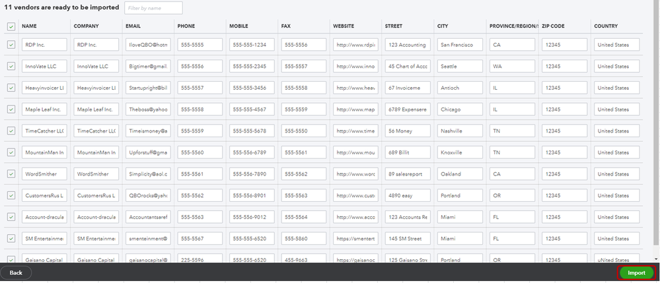Edit IloveQBO email field
The height and width of the screenshot is (283, 660).
tap(148, 45)
